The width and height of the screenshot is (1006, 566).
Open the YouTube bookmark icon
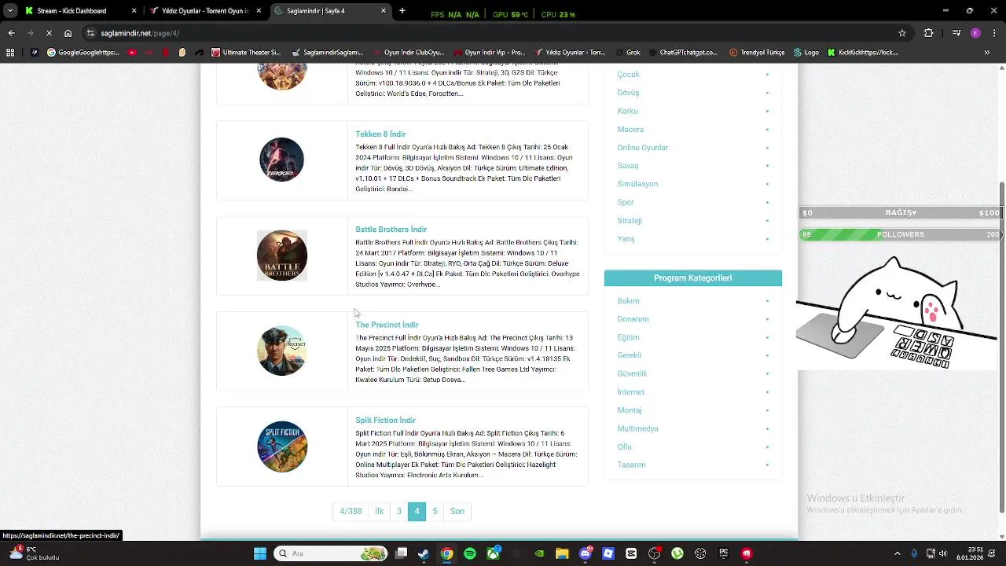click(131, 53)
